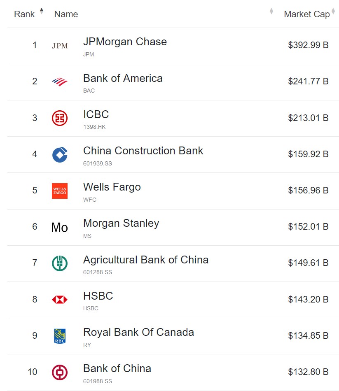This screenshot has width=339, height=391.
Task: Click the China Construction Bank logo
Action: [x=60, y=154]
